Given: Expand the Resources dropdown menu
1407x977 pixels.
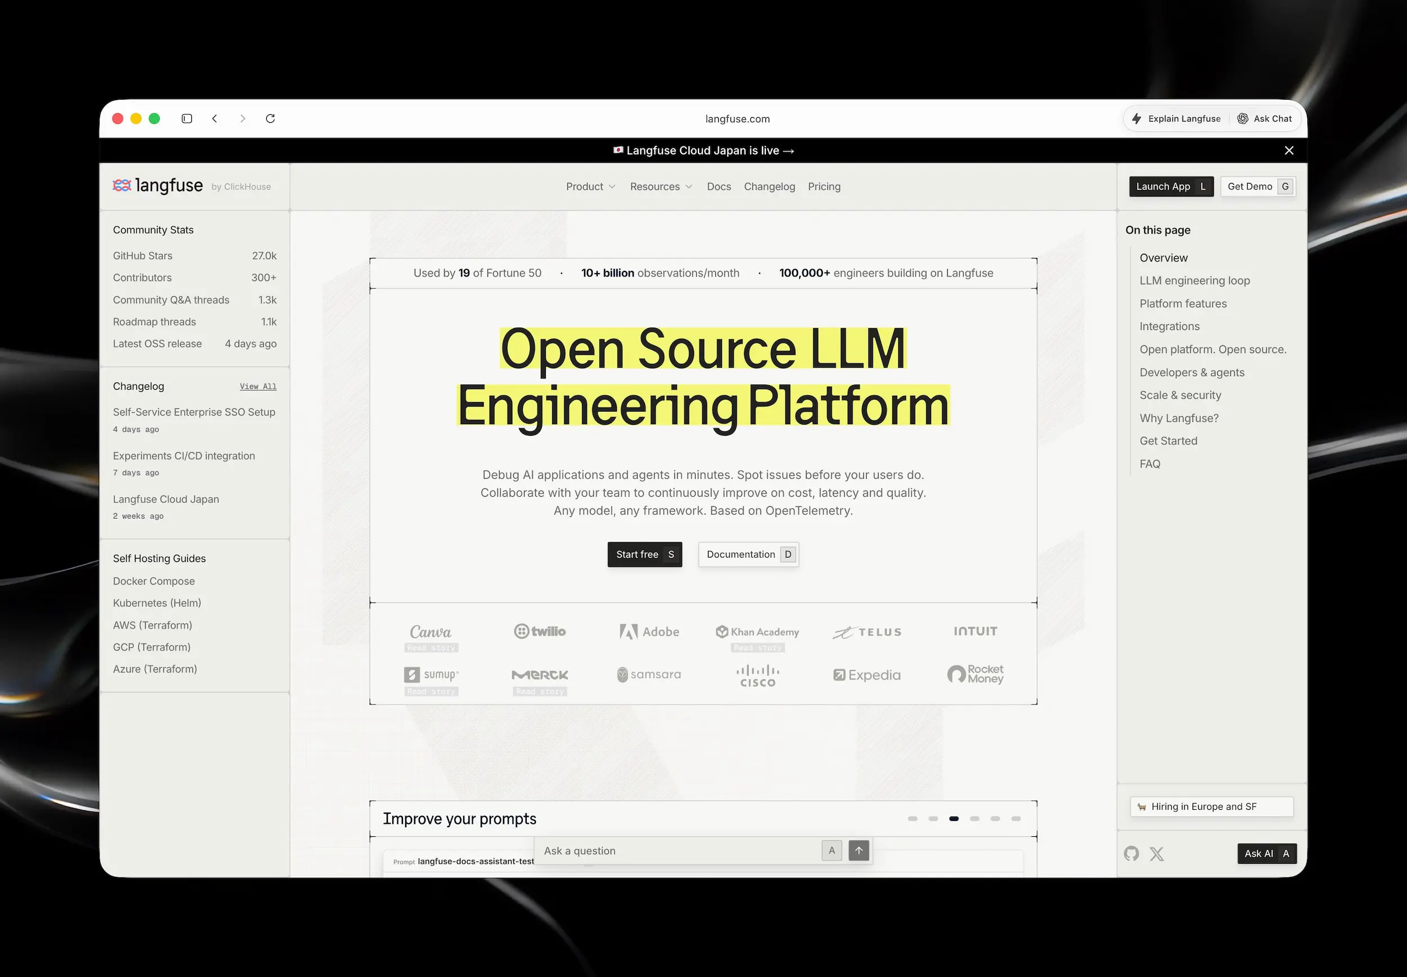Looking at the screenshot, I should [661, 187].
